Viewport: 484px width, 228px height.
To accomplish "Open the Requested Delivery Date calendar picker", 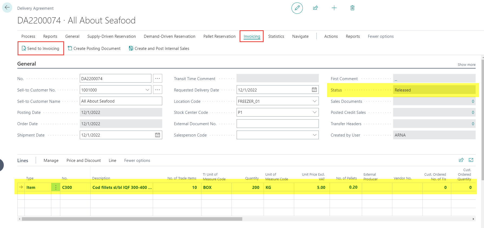I will point(314,90).
